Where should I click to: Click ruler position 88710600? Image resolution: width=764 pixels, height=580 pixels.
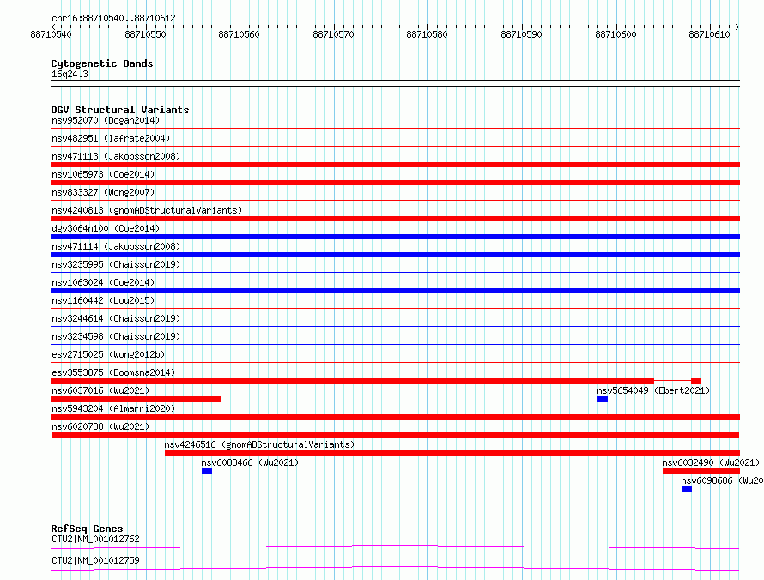pyautogui.click(x=615, y=34)
